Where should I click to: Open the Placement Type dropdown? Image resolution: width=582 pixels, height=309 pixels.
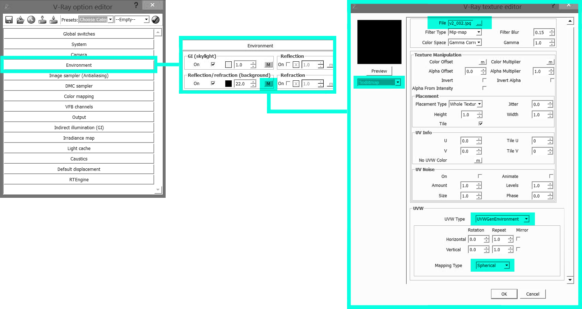[466, 104]
